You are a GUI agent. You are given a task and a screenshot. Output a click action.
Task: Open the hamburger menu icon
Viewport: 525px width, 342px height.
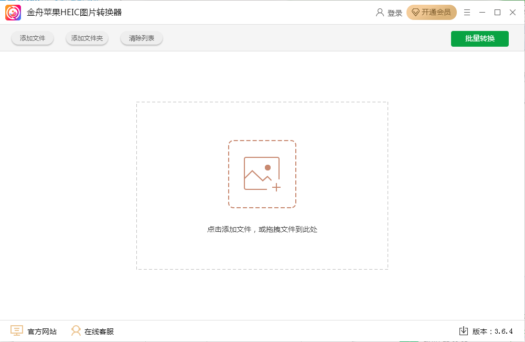(x=467, y=13)
